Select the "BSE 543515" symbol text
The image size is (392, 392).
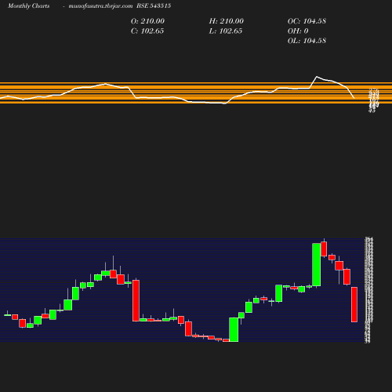coord(154,5)
